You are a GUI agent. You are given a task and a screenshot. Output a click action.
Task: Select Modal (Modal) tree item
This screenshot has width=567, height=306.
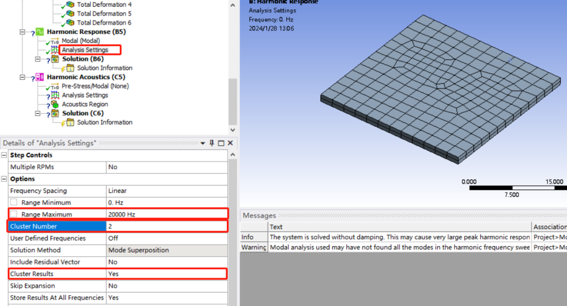81,41
